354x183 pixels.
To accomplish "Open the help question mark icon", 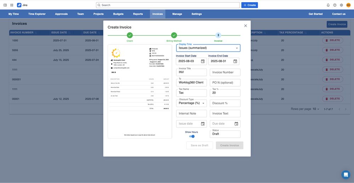I will (335, 5).
